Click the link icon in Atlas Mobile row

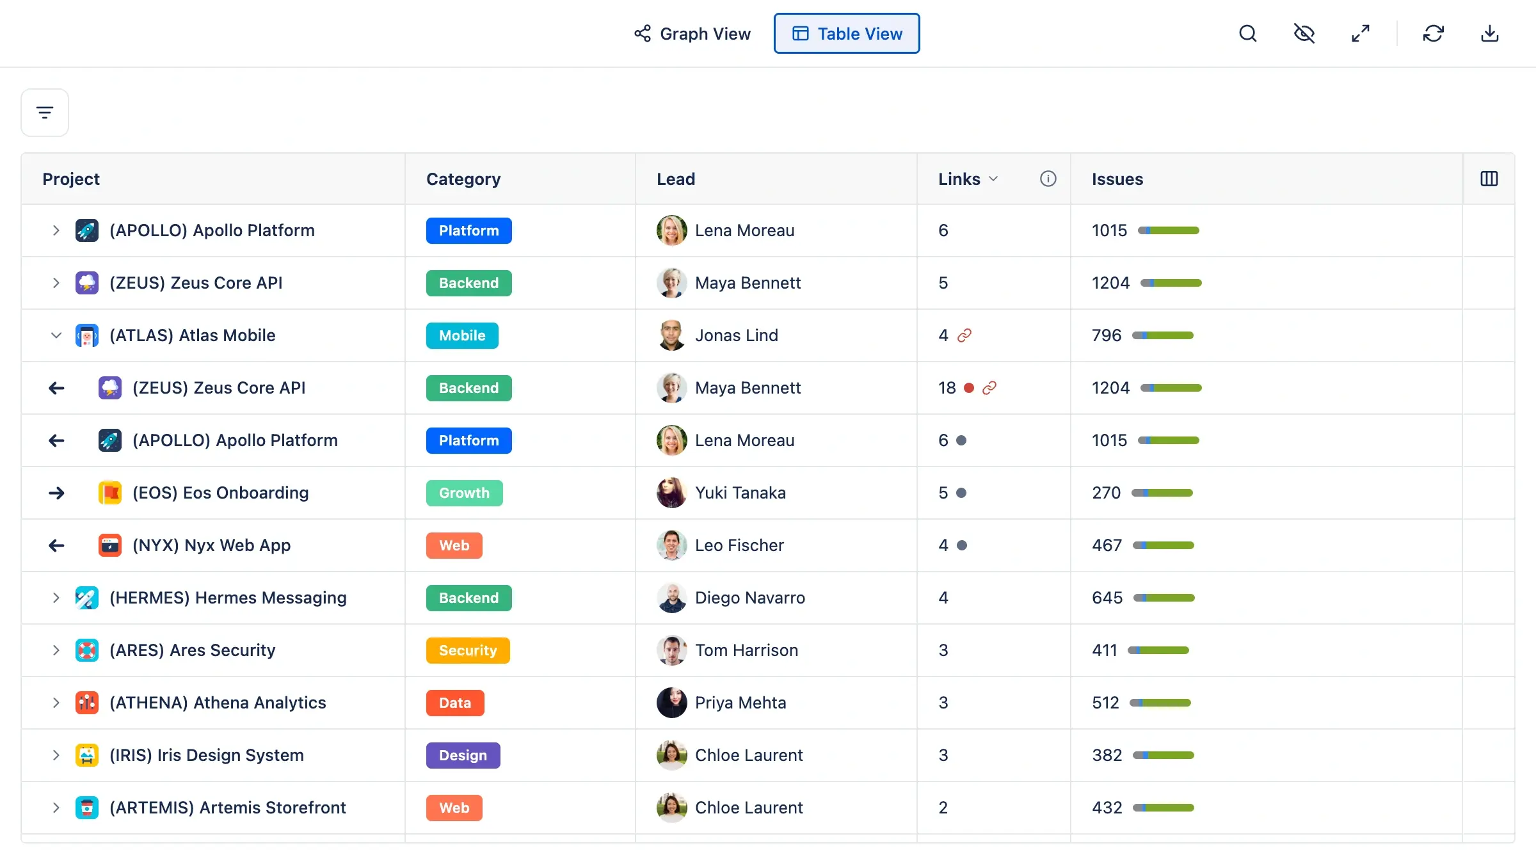[964, 335]
